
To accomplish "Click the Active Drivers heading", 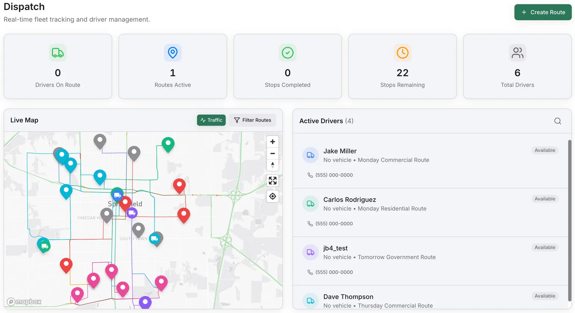I will tap(321, 121).
